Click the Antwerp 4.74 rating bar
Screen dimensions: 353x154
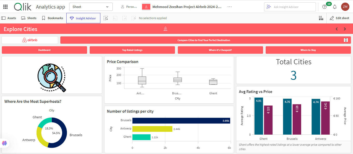316,117
